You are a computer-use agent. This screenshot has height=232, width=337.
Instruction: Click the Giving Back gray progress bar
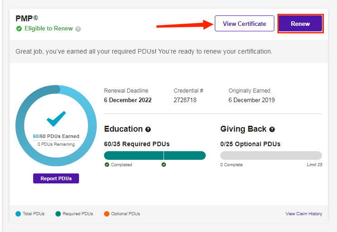pyautogui.click(x=271, y=155)
